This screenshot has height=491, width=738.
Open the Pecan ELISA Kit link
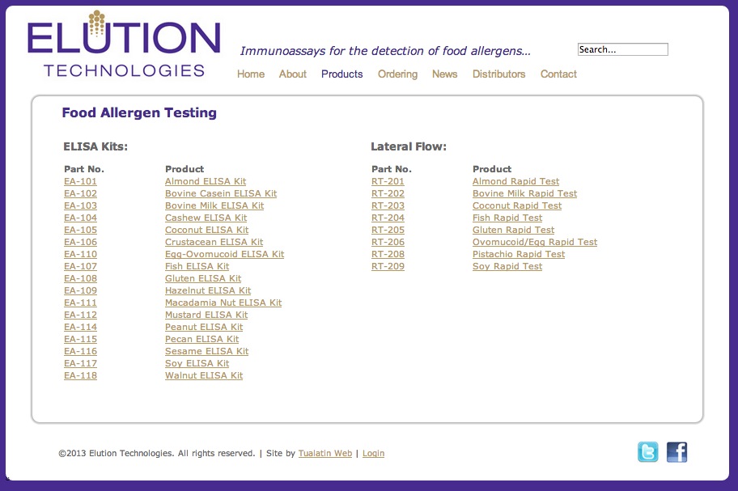coord(202,339)
